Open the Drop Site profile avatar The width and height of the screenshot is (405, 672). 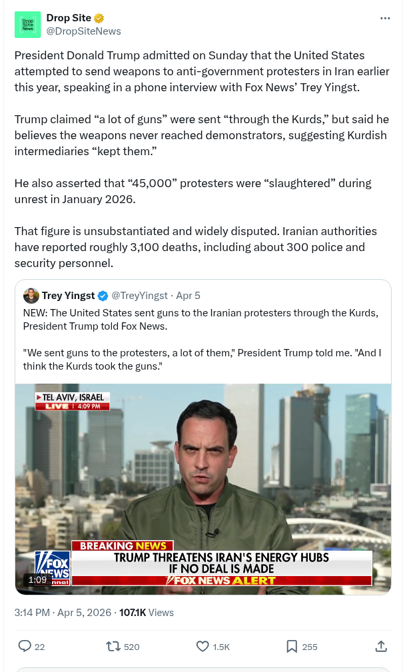pos(27,25)
